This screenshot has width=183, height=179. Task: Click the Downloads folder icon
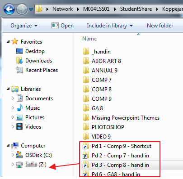(19, 60)
